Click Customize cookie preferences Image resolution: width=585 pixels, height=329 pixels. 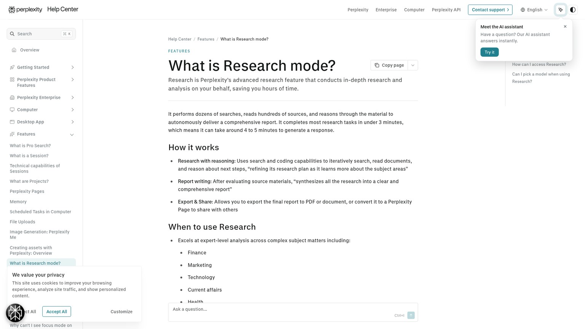[121, 311]
